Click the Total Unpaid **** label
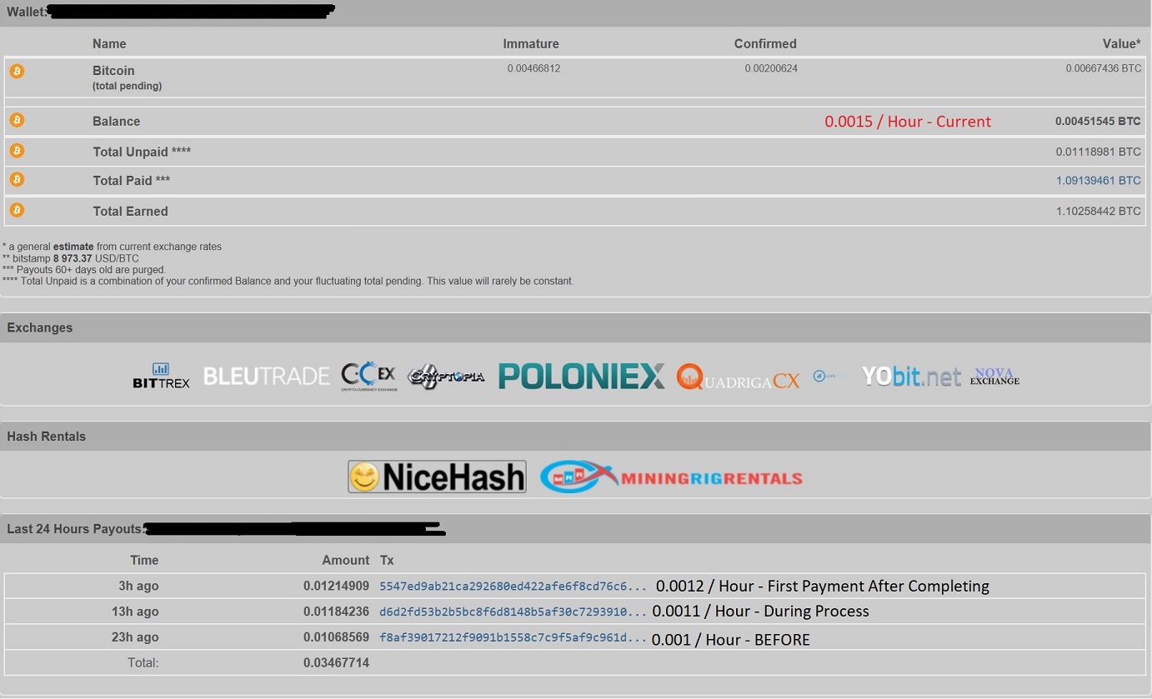The image size is (1152, 699). point(142,152)
